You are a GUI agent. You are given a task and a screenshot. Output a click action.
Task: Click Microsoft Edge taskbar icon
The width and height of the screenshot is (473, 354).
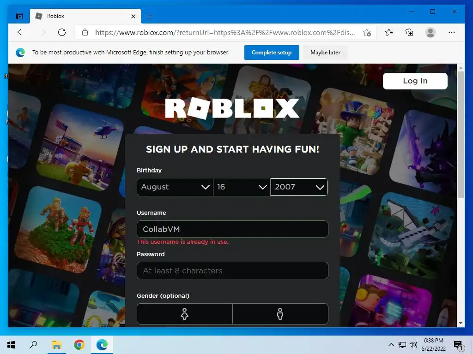coord(102,345)
